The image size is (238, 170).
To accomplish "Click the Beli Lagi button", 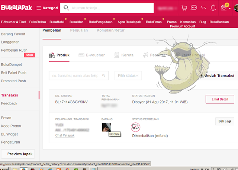I will 225,121.
